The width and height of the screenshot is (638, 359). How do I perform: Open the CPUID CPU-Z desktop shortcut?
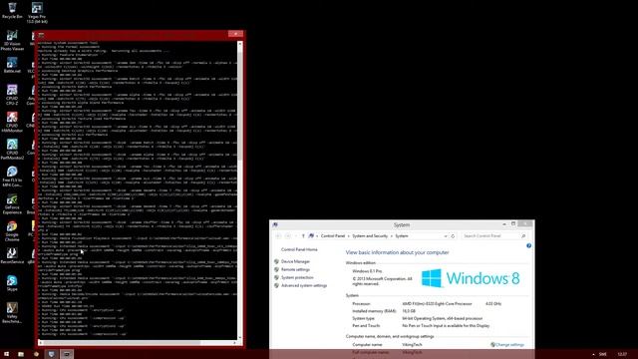click(x=12, y=95)
